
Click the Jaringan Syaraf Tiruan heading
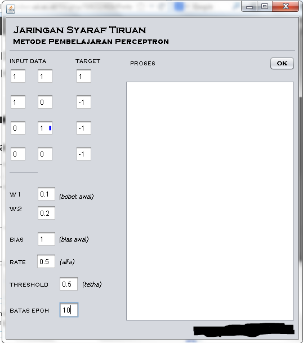pos(79,30)
